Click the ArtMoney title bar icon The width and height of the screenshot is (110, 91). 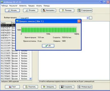pos(2,2)
